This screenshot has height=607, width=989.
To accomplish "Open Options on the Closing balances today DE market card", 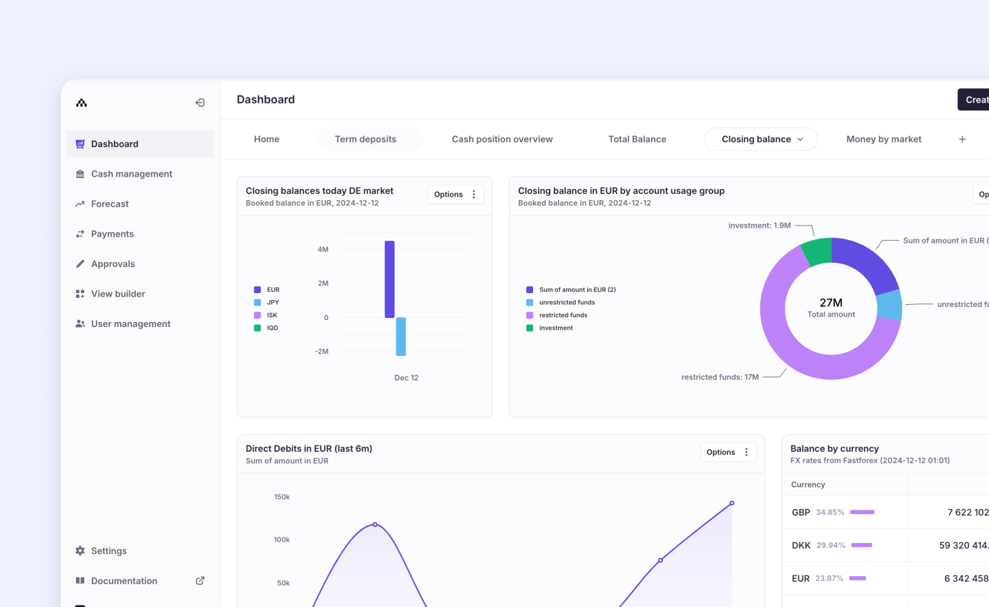I will click(456, 195).
